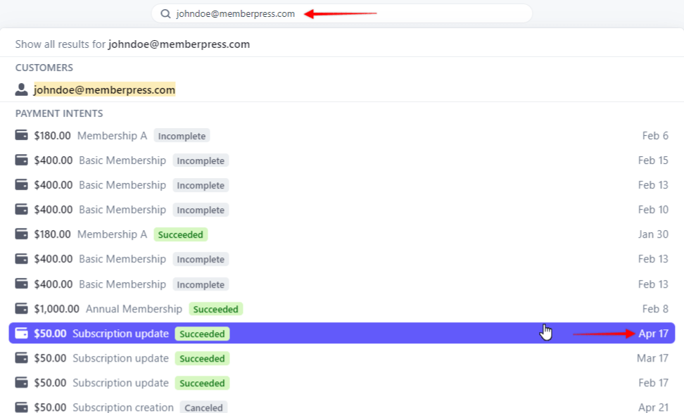Click the Feb 10 date

(x=653, y=210)
